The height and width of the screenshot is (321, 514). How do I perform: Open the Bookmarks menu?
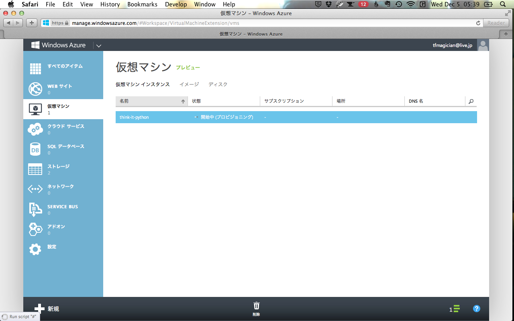[x=143, y=4]
